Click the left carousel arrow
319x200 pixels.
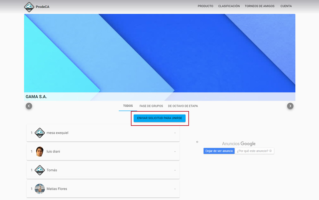coord(29,106)
